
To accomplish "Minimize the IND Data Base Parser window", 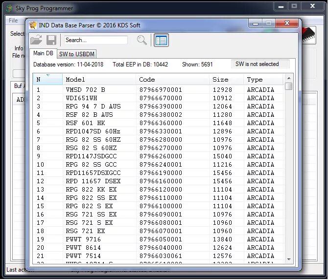I will [256, 23].
